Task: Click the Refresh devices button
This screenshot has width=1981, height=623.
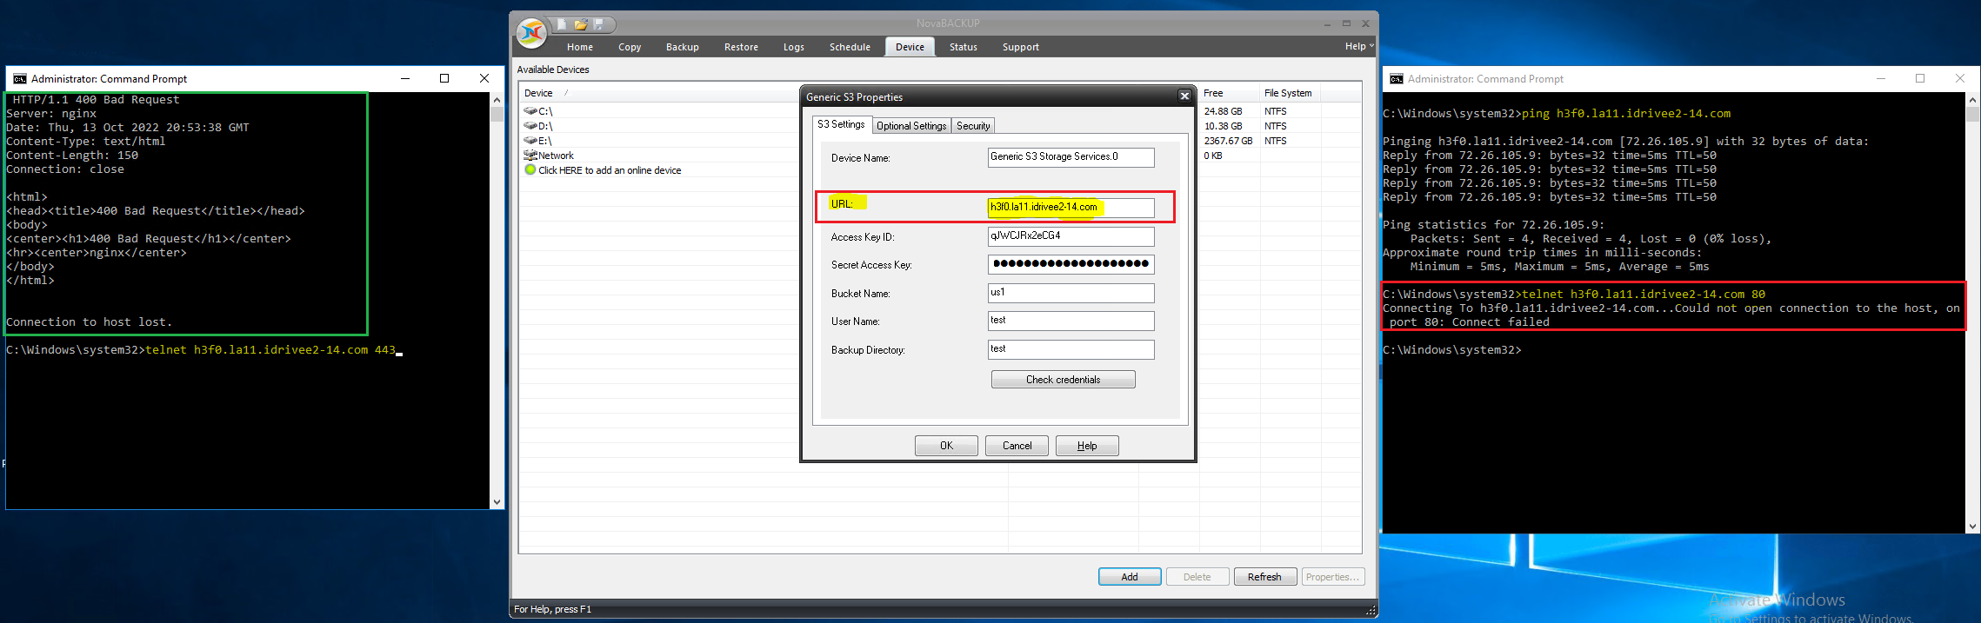Action: click(x=1265, y=577)
